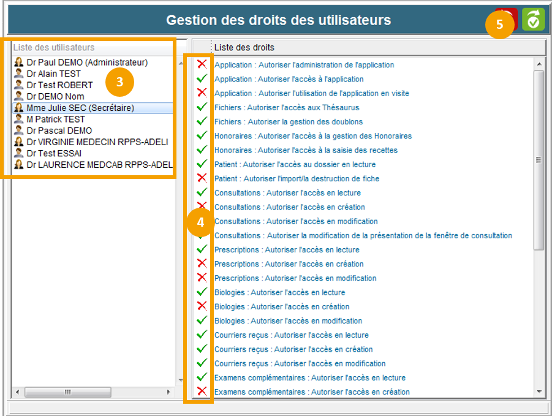Image resolution: width=552 pixels, height=416 pixels.
Task: Select Dr LAURENCE MEDCAB RPPS-ADELI user
Action: [x=99, y=165]
